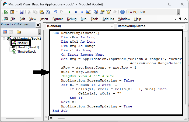Screen dimensions: 189x122
Task: Click the Find binoculars icon
Action: click(x=48, y=12)
